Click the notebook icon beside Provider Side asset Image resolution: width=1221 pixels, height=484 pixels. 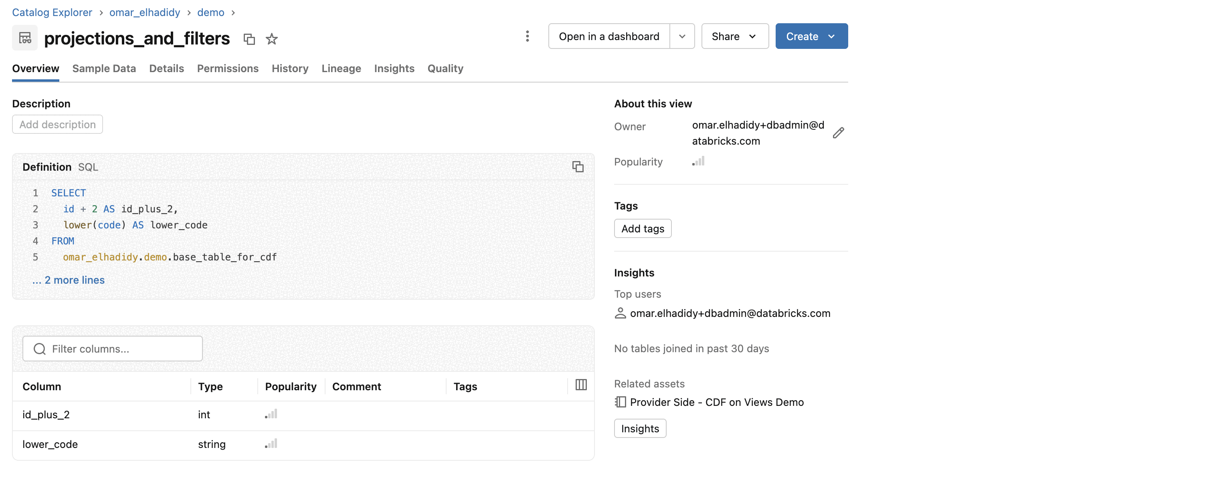(x=620, y=402)
